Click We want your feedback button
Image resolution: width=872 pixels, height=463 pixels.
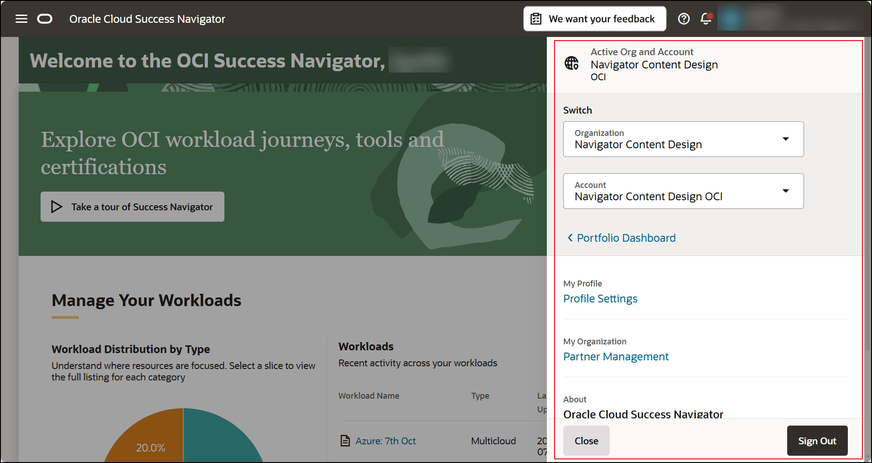coord(595,19)
